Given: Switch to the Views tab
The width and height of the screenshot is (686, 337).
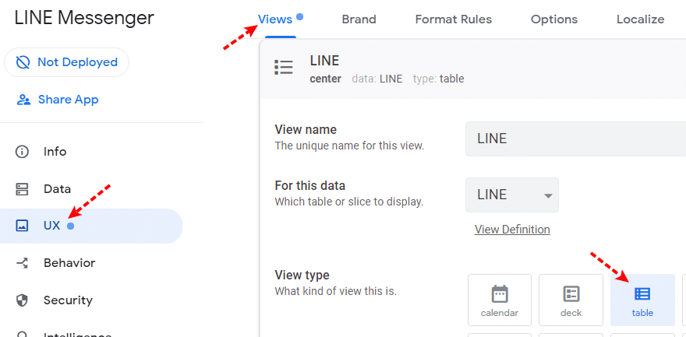Looking at the screenshot, I should (275, 19).
